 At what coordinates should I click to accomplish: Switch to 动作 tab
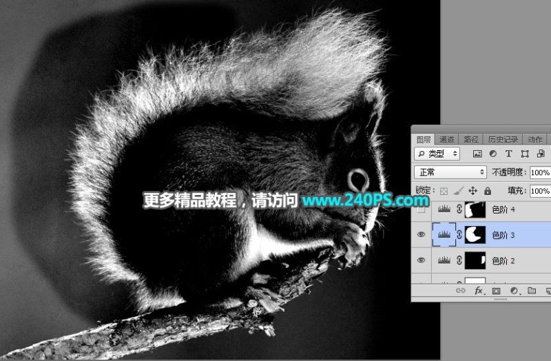pyautogui.click(x=535, y=140)
